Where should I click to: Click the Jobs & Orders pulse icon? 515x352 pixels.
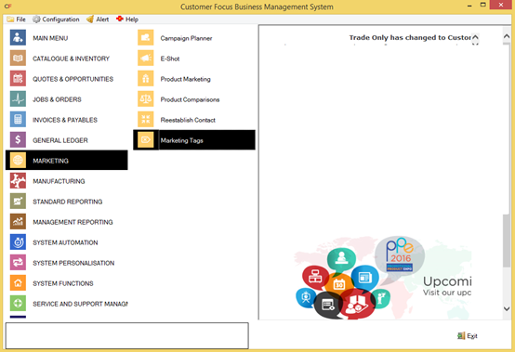click(x=18, y=99)
